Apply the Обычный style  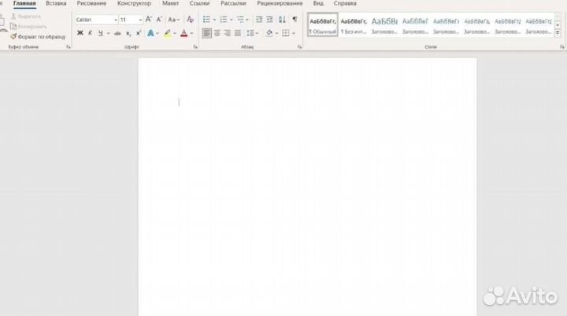323,25
